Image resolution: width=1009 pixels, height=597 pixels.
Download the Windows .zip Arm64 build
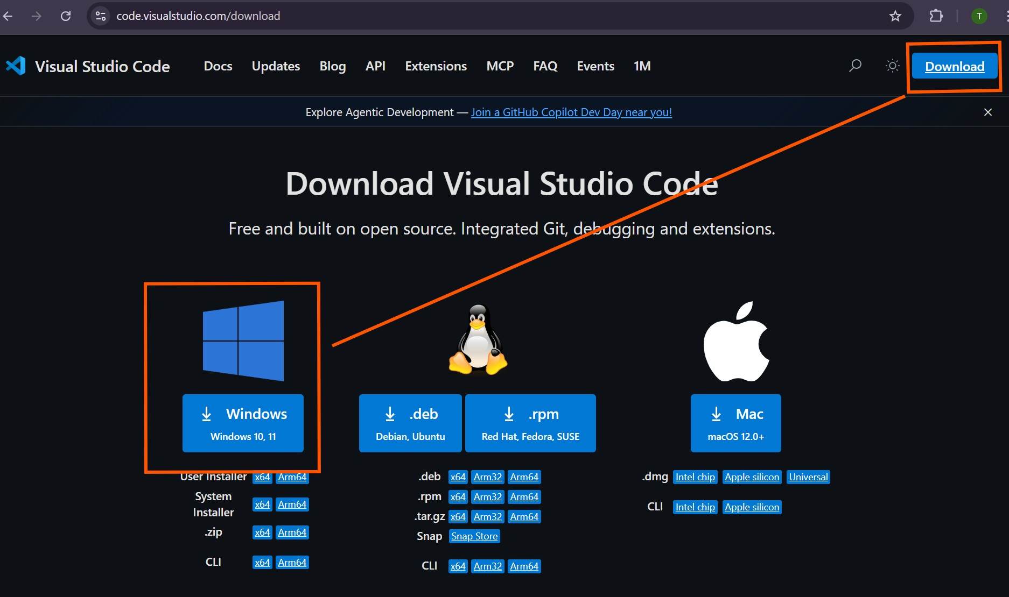click(x=292, y=532)
